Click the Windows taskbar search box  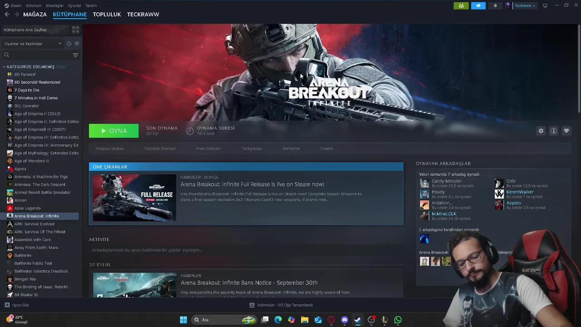225,320
